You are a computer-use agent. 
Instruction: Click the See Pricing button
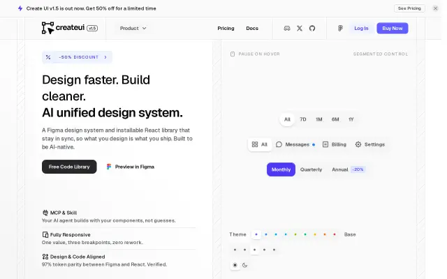[409, 8]
